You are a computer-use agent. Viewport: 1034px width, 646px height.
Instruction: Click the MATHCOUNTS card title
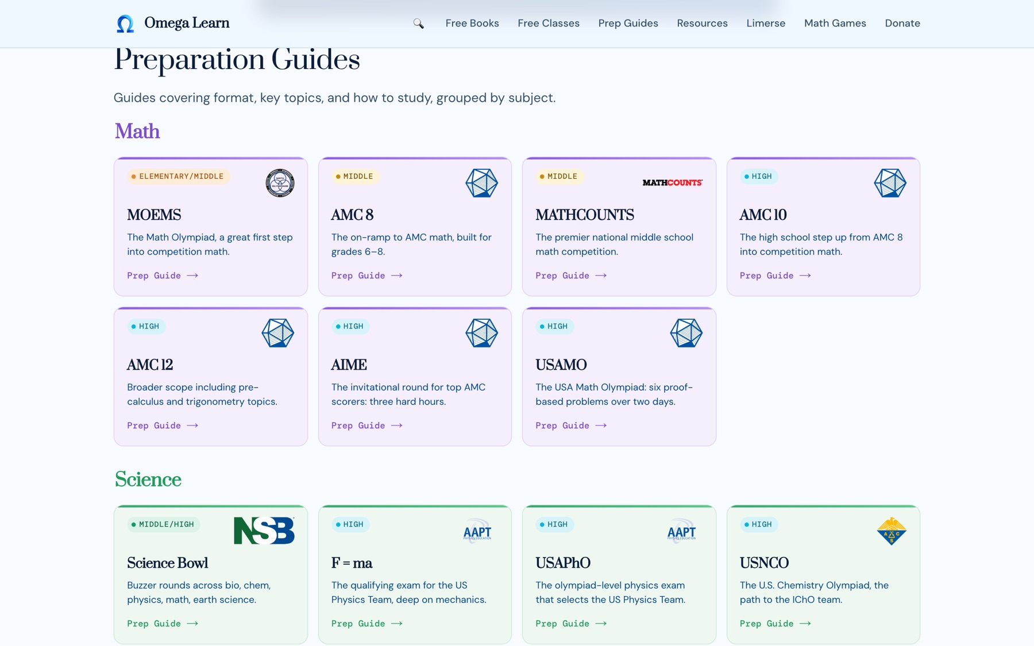coord(585,215)
